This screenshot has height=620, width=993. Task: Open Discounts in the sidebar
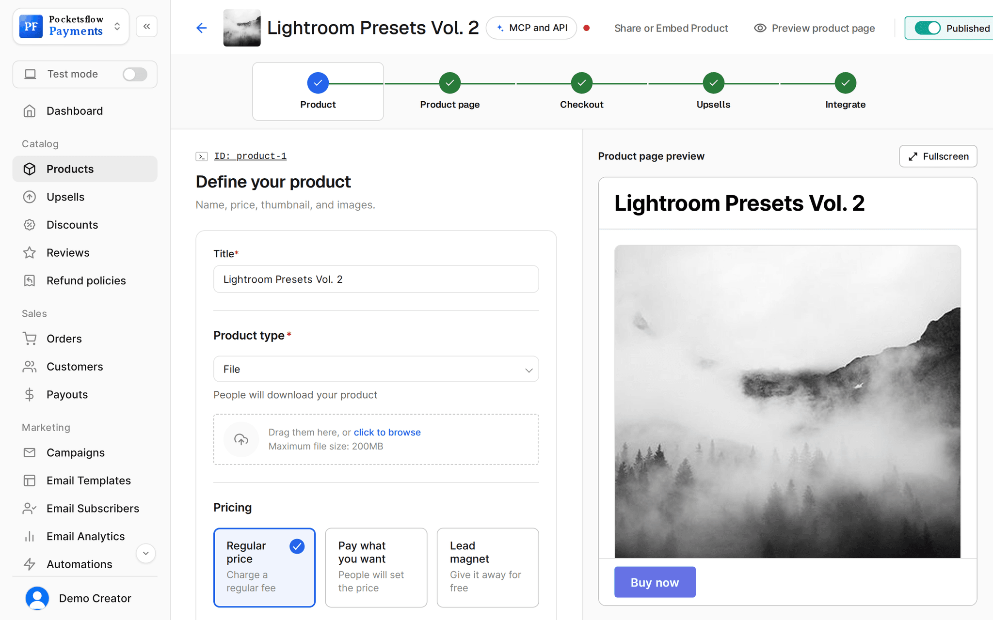[85, 225]
